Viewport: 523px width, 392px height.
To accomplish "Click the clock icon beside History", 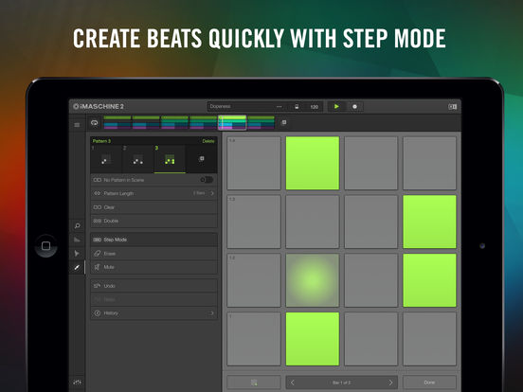I will 98,313.
